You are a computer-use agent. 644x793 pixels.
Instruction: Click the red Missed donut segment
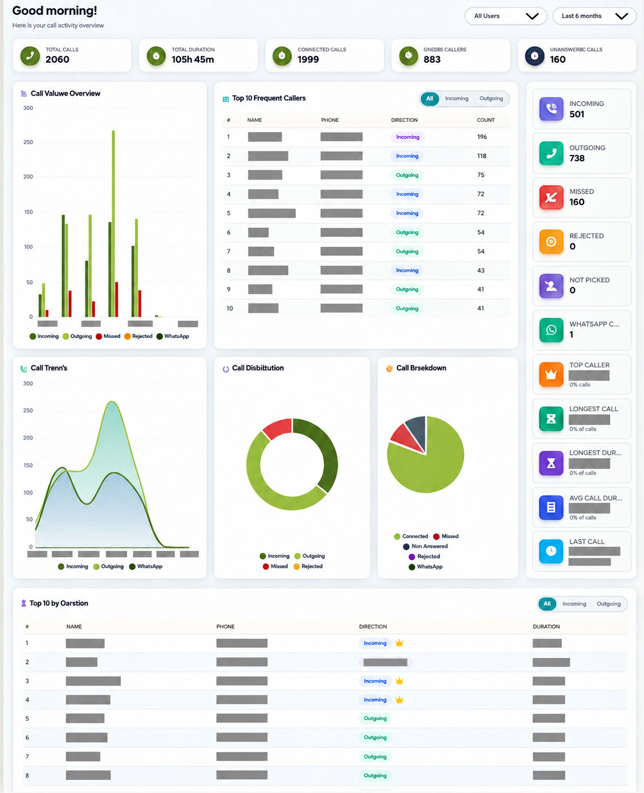(279, 428)
